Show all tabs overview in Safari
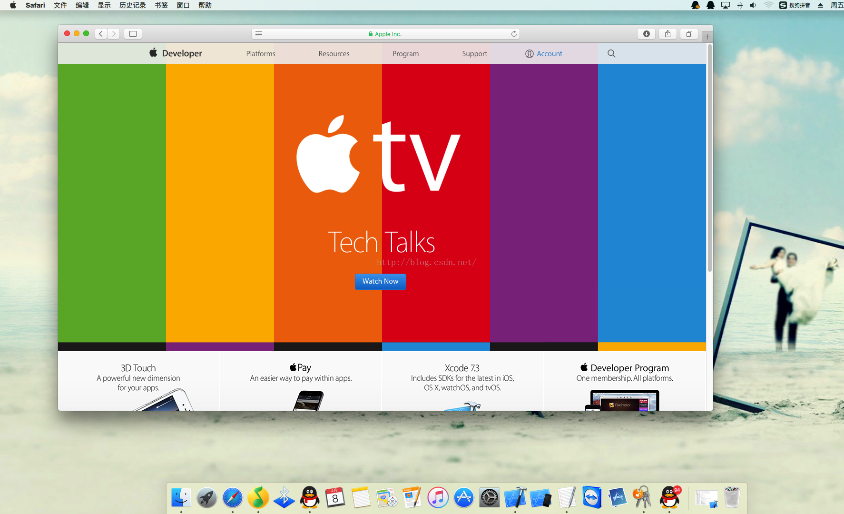 pyautogui.click(x=689, y=34)
